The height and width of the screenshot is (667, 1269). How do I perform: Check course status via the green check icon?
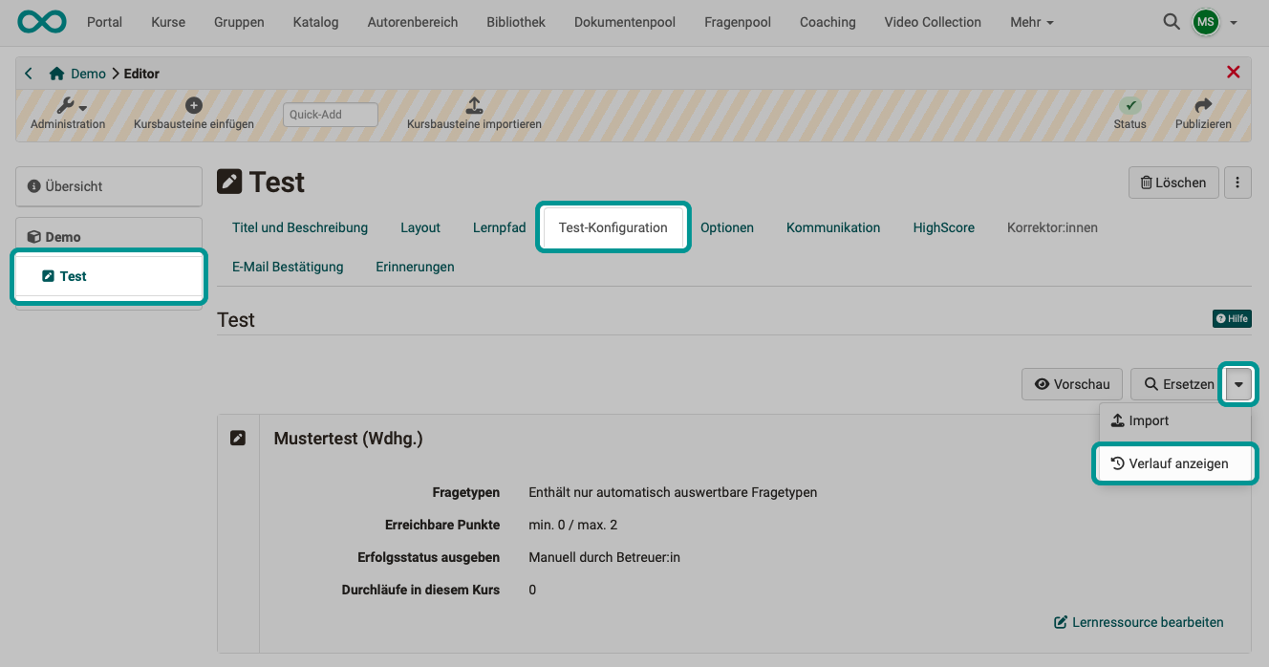[x=1130, y=105]
